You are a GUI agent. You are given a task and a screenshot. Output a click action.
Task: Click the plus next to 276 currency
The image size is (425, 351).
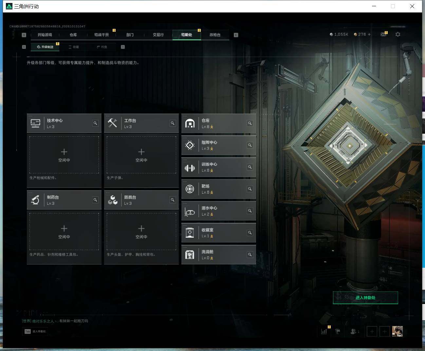pos(369,34)
